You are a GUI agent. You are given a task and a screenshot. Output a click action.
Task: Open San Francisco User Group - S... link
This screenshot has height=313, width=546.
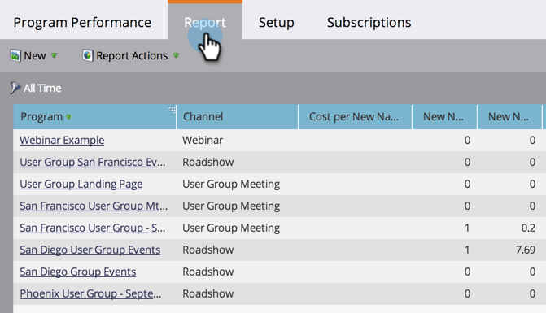92,228
